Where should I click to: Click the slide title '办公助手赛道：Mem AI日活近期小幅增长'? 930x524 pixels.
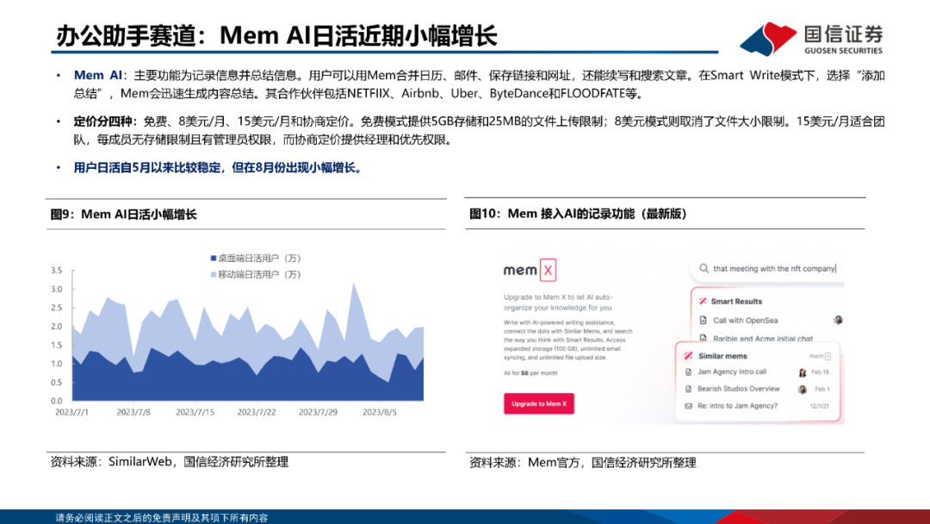pos(276,35)
